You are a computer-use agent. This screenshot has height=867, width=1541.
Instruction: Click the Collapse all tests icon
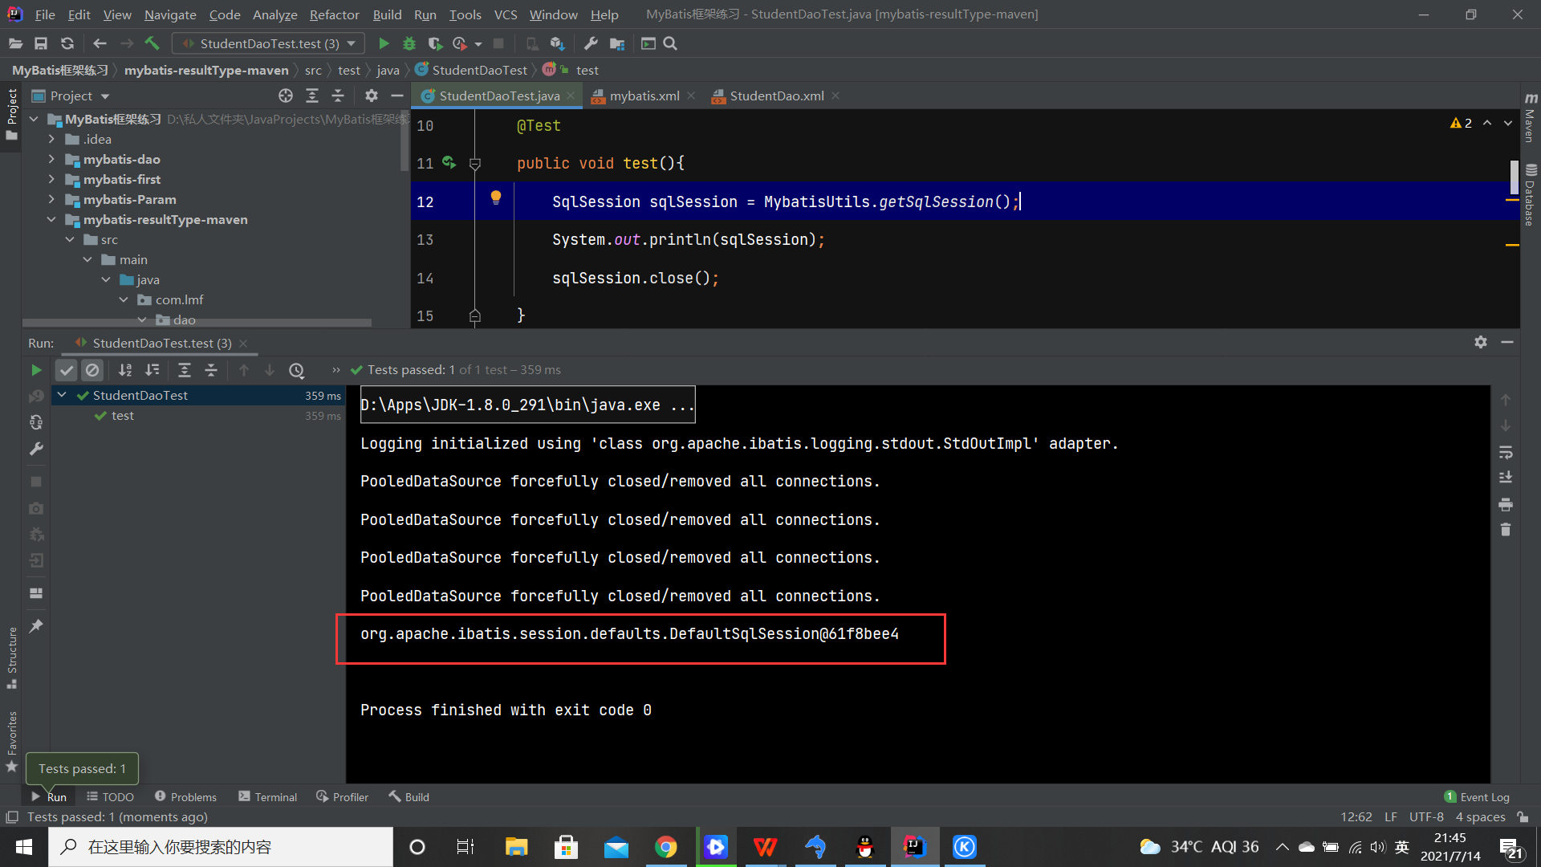coord(210,369)
